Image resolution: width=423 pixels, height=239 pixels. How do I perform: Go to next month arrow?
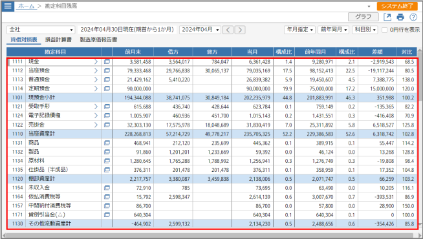[x=240, y=30]
